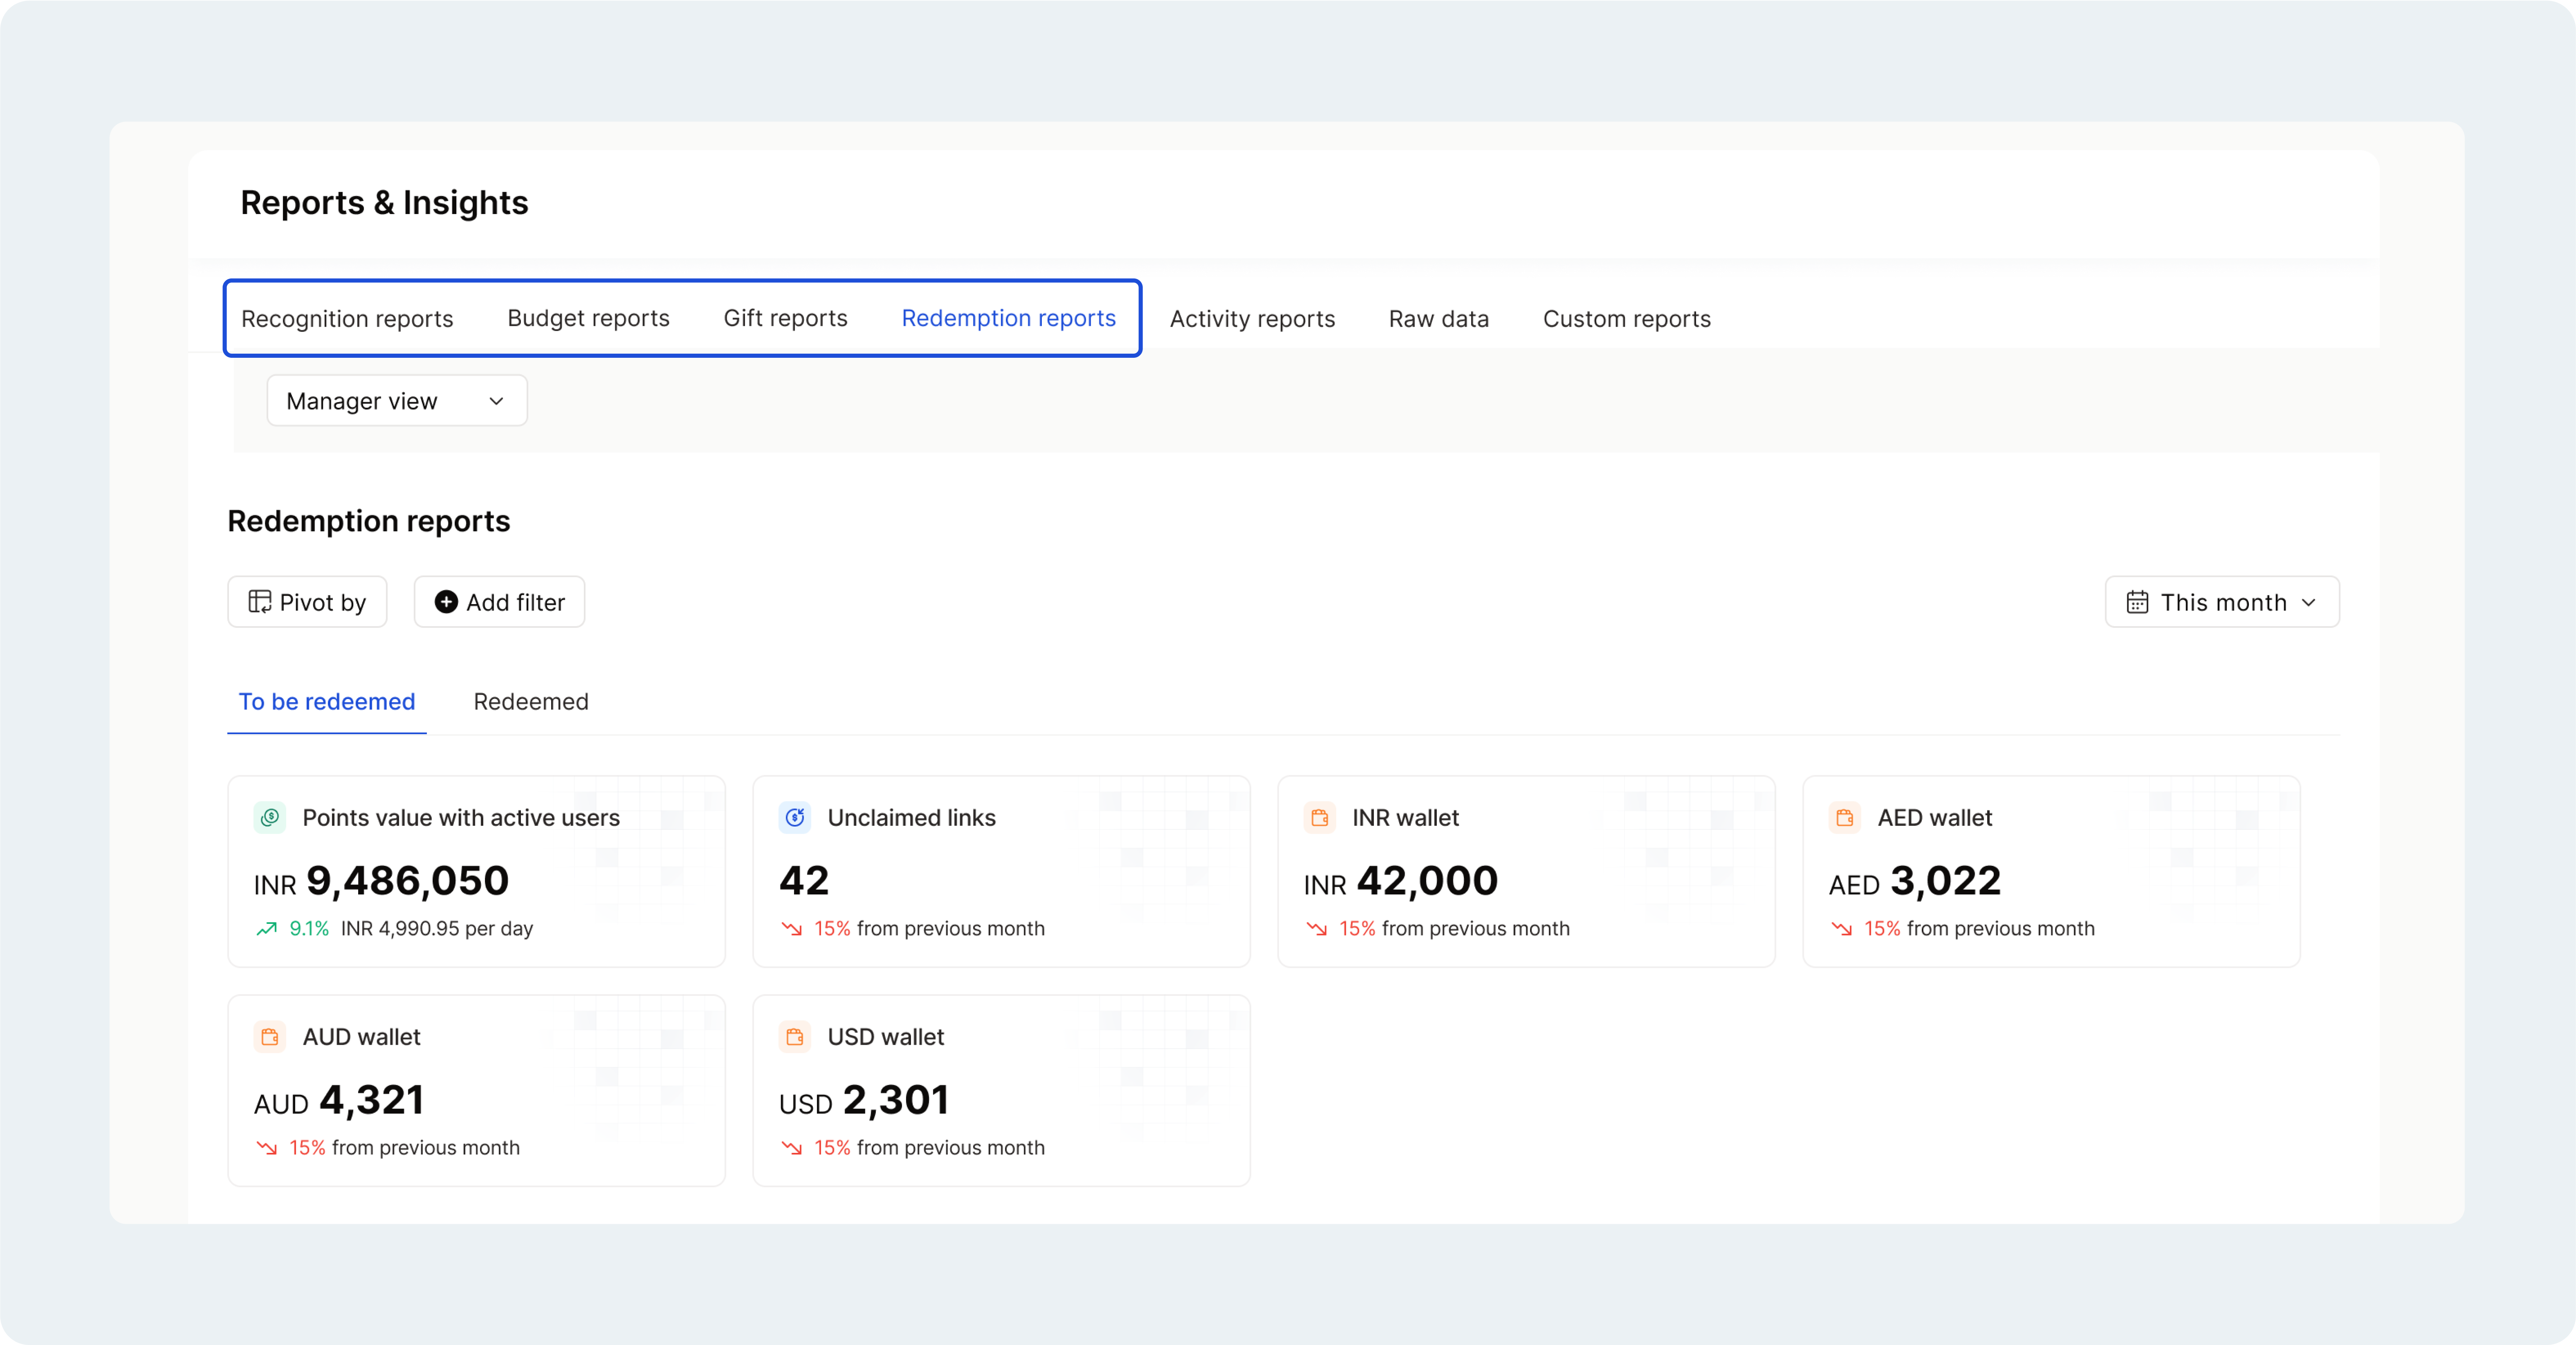Switch to the Budget reports tab
This screenshot has height=1345, width=2576.
click(588, 318)
